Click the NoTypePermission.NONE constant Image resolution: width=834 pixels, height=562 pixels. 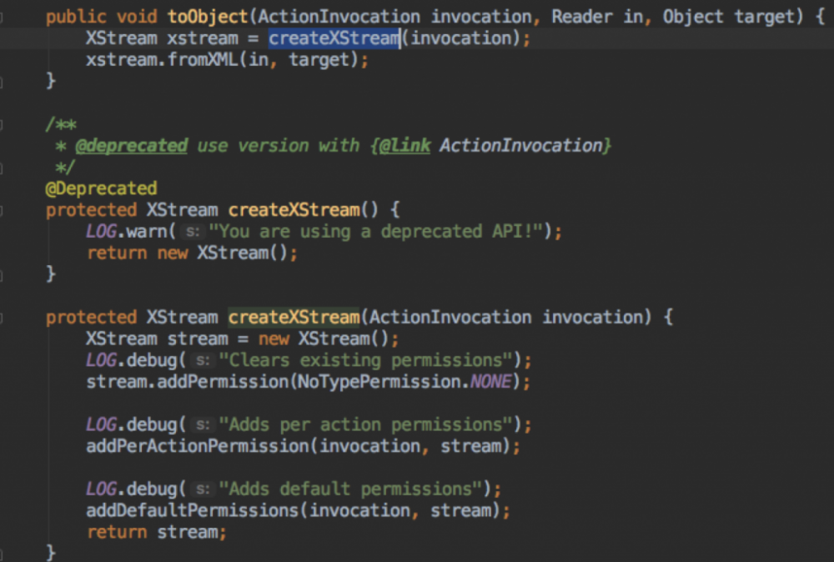404,382
